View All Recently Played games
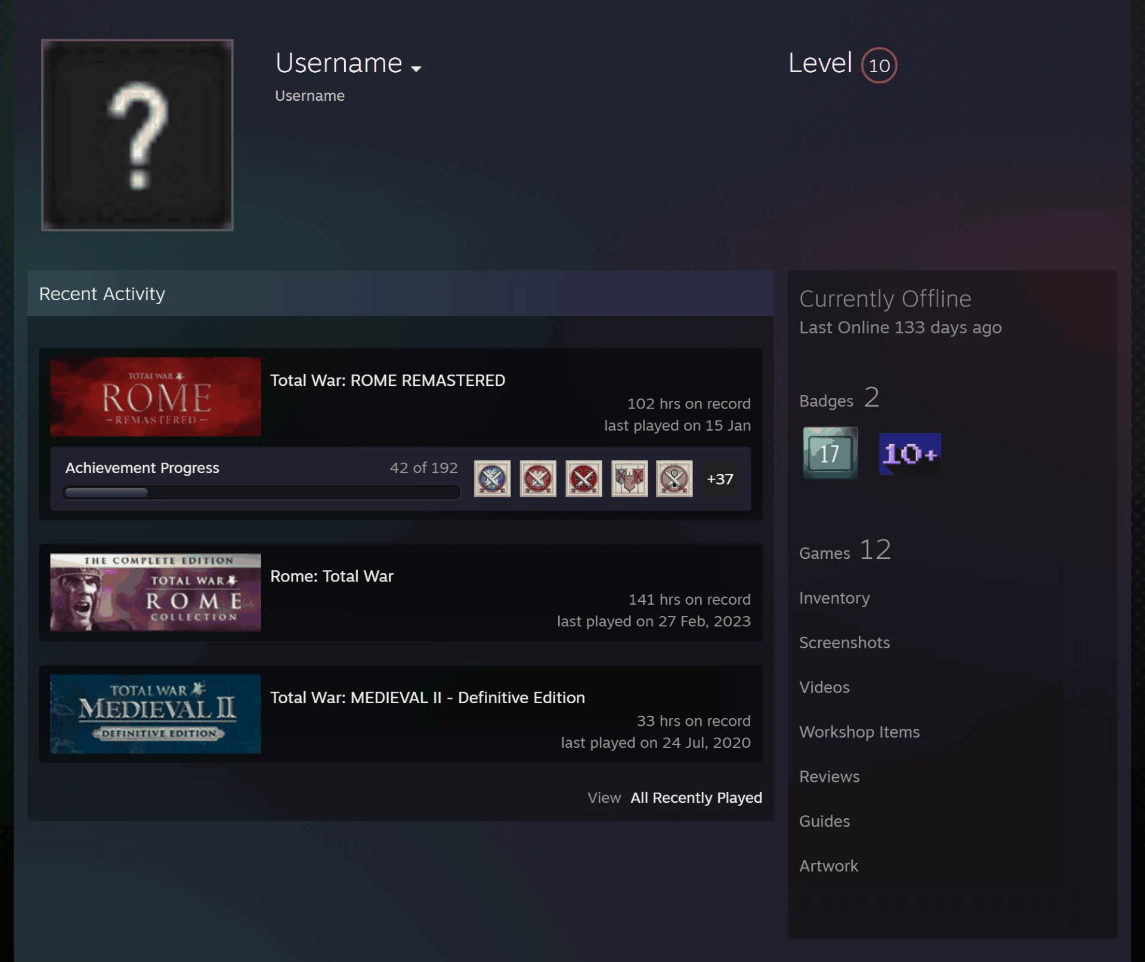This screenshot has width=1145, height=962. pos(696,797)
